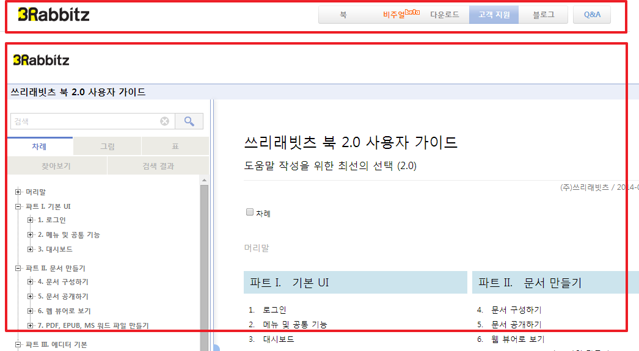Click the 3Rabbitz logo above the guide title
This screenshot has height=351, width=639.
pos(41,60)
